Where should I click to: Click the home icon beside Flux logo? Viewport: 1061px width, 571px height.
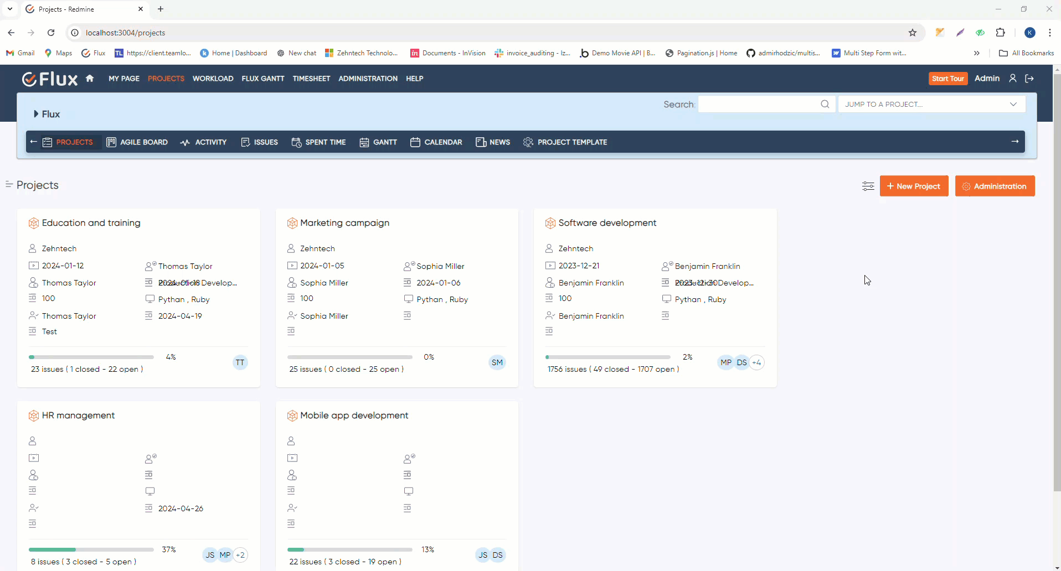(x=90, y=79)
